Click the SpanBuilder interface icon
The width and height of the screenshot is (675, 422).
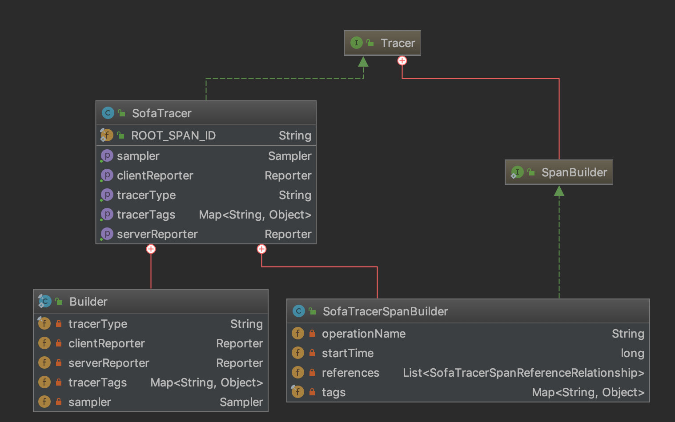point(517,172)
